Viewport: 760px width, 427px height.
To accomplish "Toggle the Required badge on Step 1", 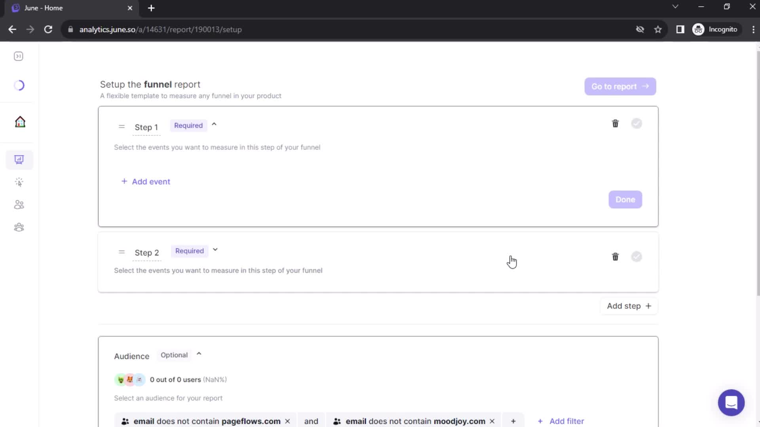I will (x=188, y=125).
